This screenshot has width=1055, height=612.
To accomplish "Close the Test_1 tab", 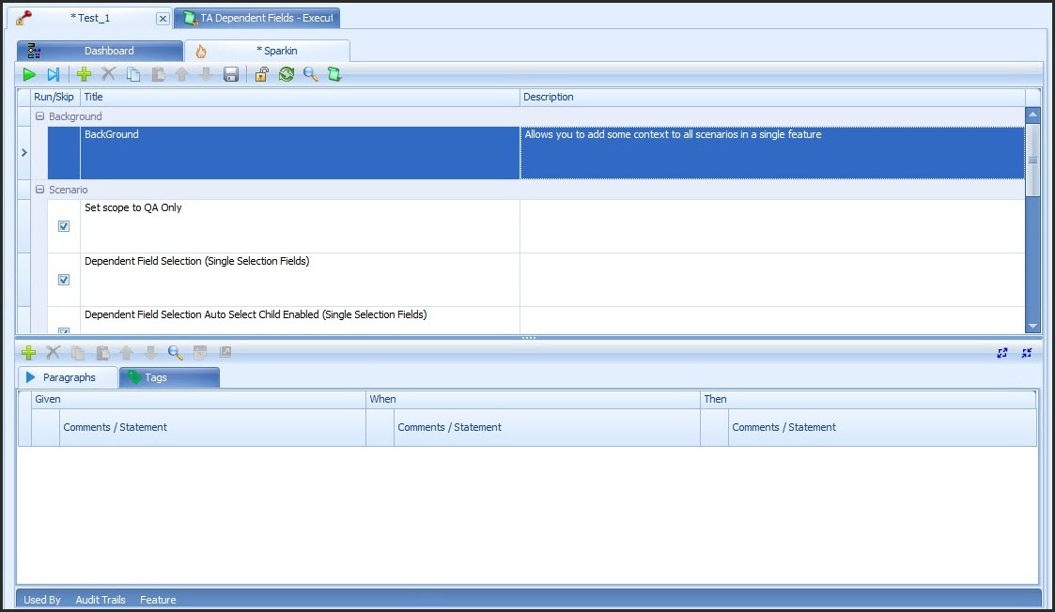I will [163, 19].
